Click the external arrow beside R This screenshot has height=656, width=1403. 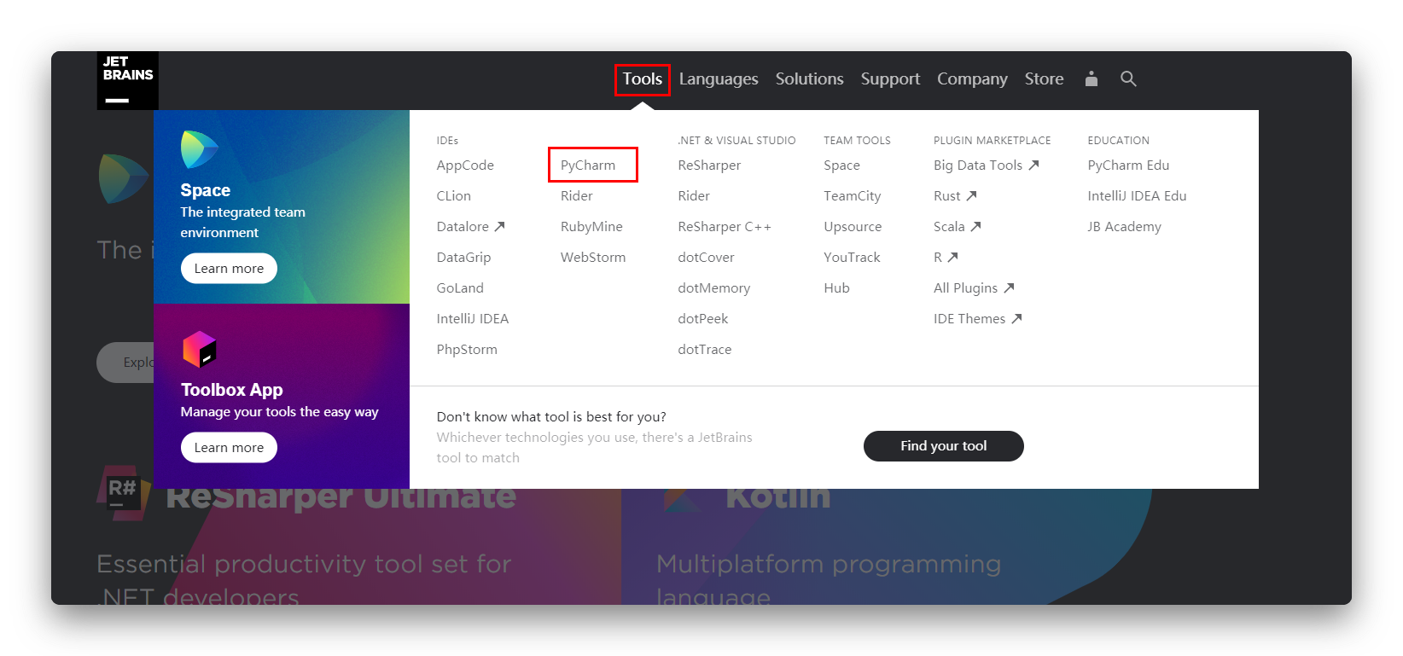952,257
